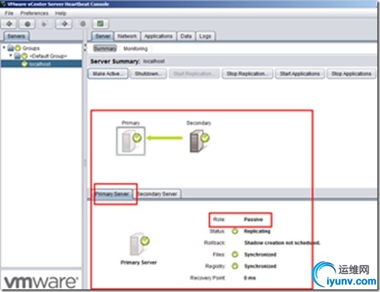
Task: Click the Shutdown button
Action: (148, 74)
